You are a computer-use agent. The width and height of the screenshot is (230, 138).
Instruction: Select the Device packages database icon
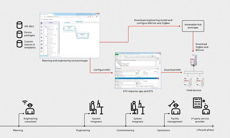[x=20, y=34]
